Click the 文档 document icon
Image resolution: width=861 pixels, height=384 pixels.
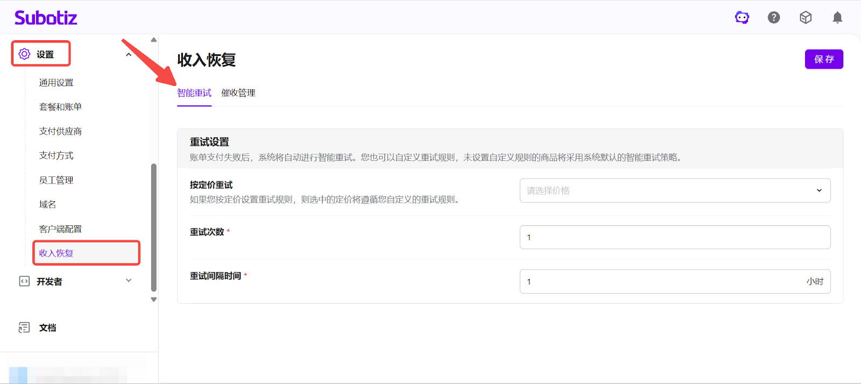tap(24, 328)
